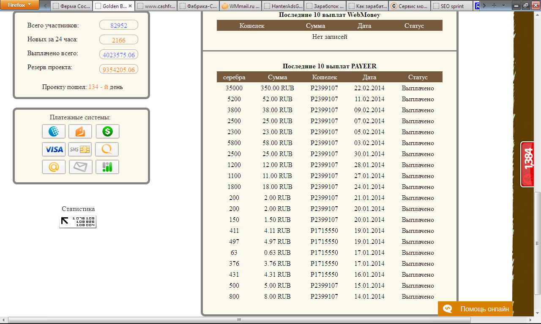Screen dimensions: 541x324
Task: Click the Нет записей text
Action: point(330,37)
